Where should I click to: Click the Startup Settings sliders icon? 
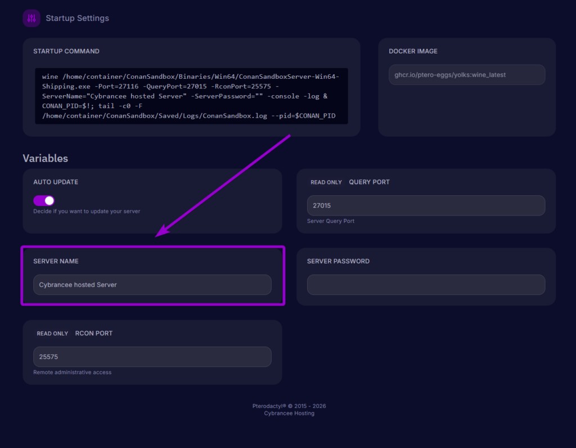tap(31, 18)
